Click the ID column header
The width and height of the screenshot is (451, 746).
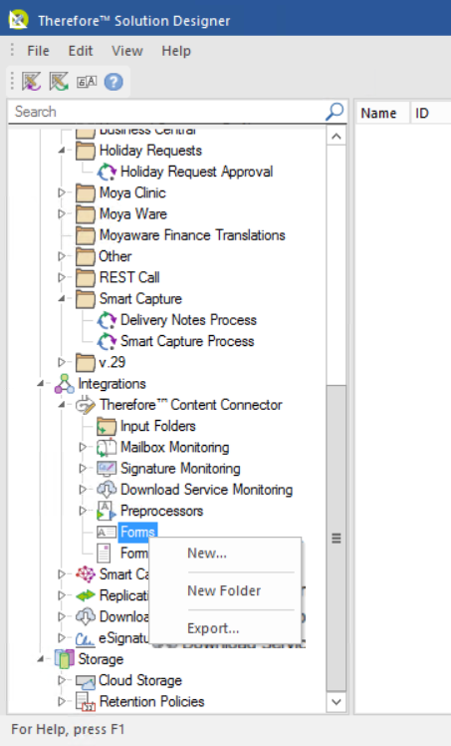tap(431, 114)
